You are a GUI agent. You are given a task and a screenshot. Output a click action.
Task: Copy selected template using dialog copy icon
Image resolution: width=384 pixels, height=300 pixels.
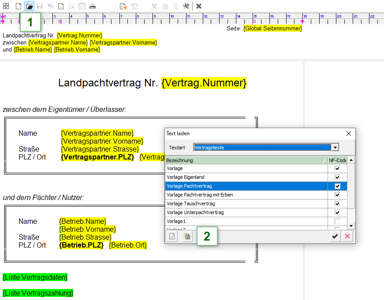click(x=187, y=237)
